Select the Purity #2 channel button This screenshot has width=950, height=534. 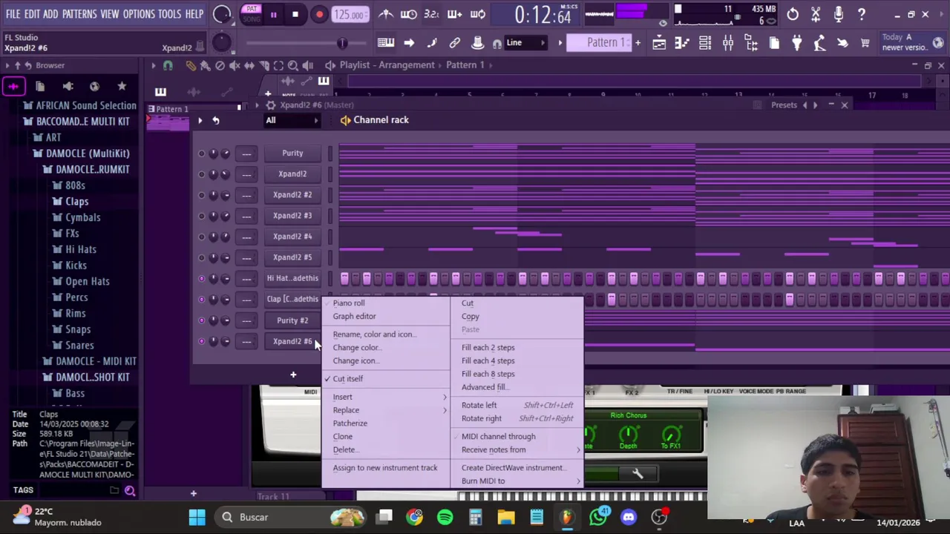click(292, 320)
